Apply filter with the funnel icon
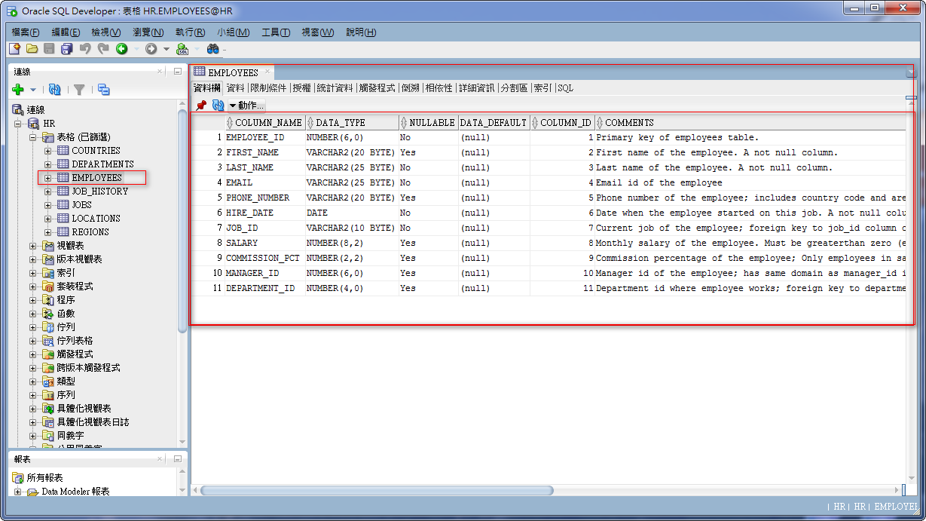Image resolution: width=926 pixels, height=521 pixels. (79, 90)
